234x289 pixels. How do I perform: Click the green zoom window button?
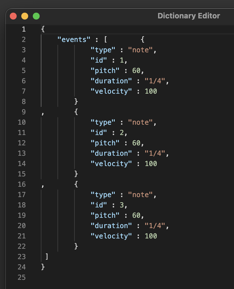36,16
